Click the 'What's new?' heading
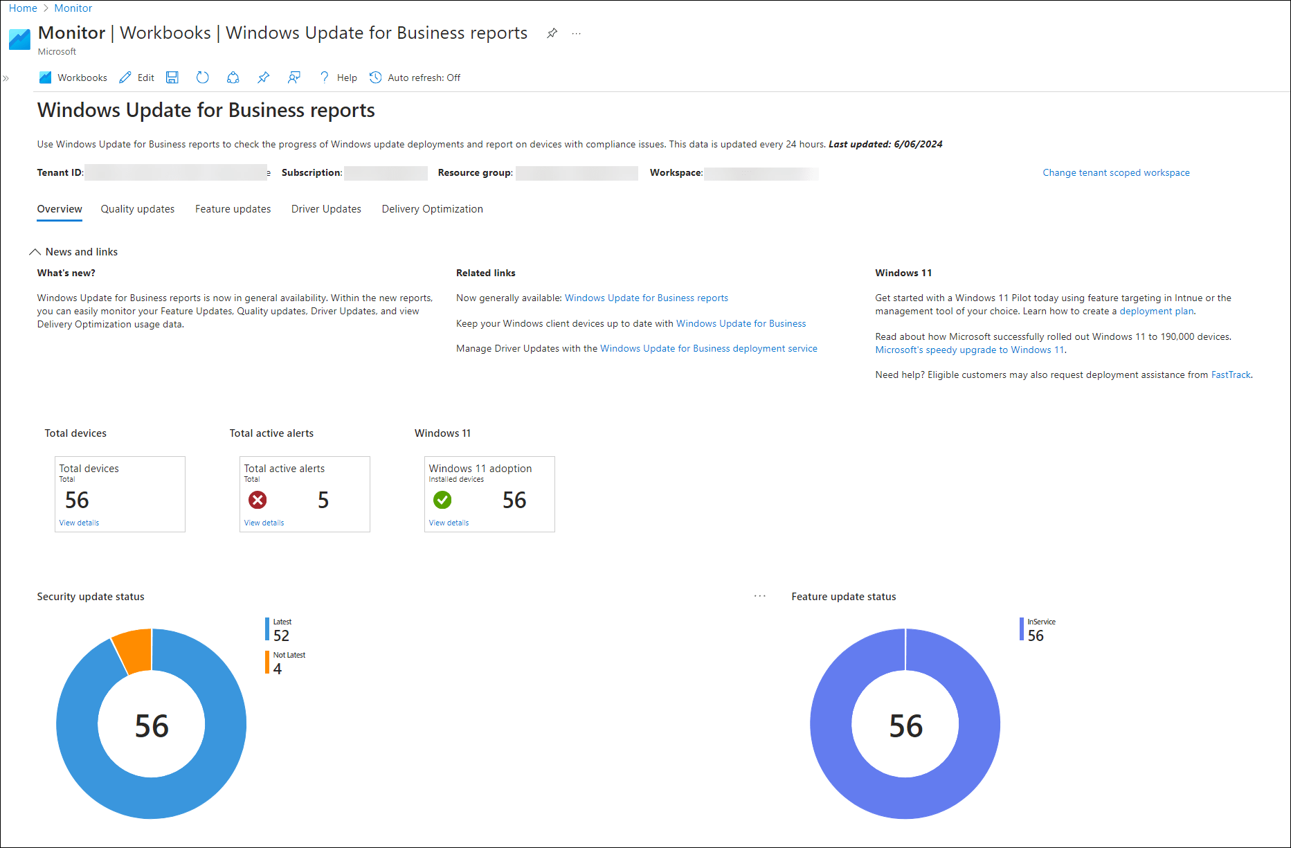The height and width of the screenshot is (848, 1291). [x=66, y=273]
